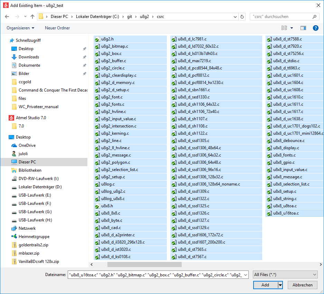324x294 pixels.
Task: Click the csrc search field
Action: click(x=281, y=17)
